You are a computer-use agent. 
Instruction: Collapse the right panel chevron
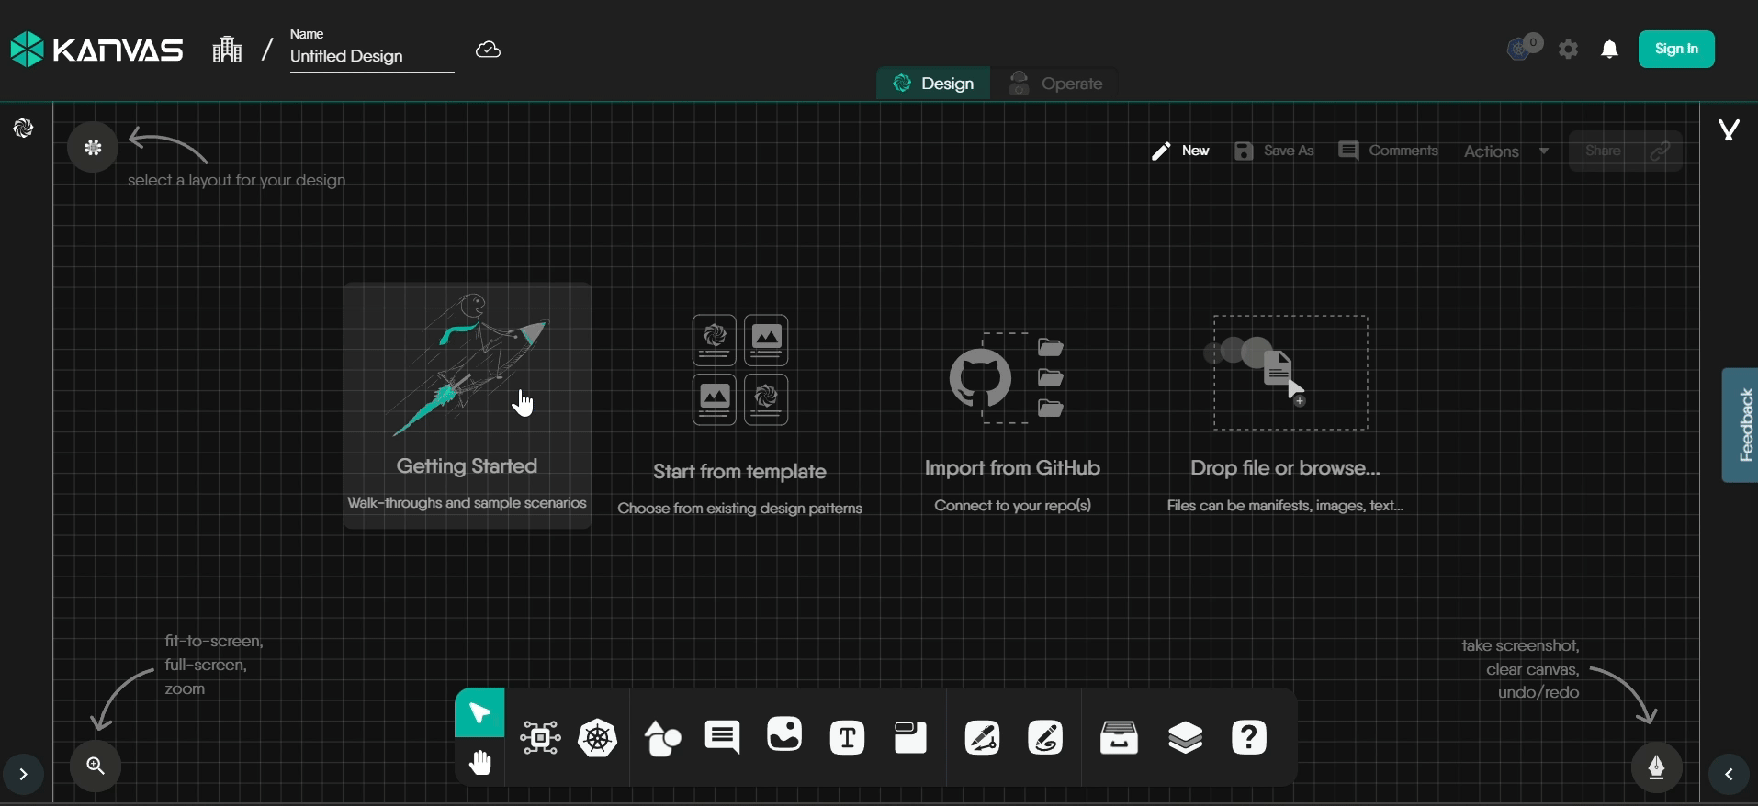point(1729,774)
